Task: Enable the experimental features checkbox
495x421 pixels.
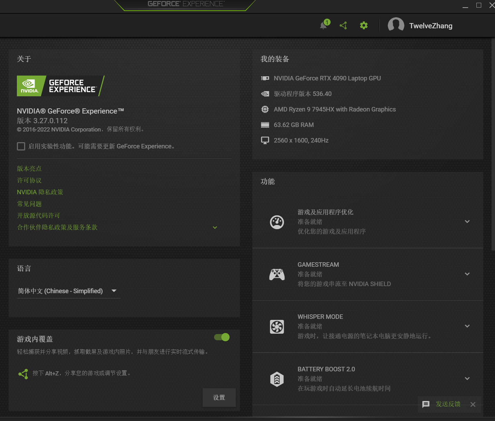Action: pyautogui.click(x=21, y=146)
